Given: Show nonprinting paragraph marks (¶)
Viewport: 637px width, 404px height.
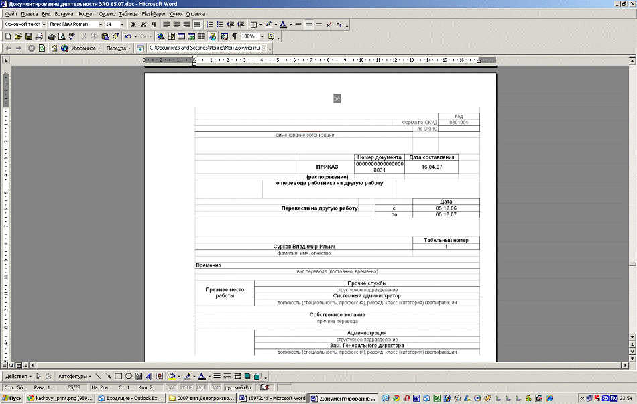Looking at the screenshot, I should (x=234, y=36).
